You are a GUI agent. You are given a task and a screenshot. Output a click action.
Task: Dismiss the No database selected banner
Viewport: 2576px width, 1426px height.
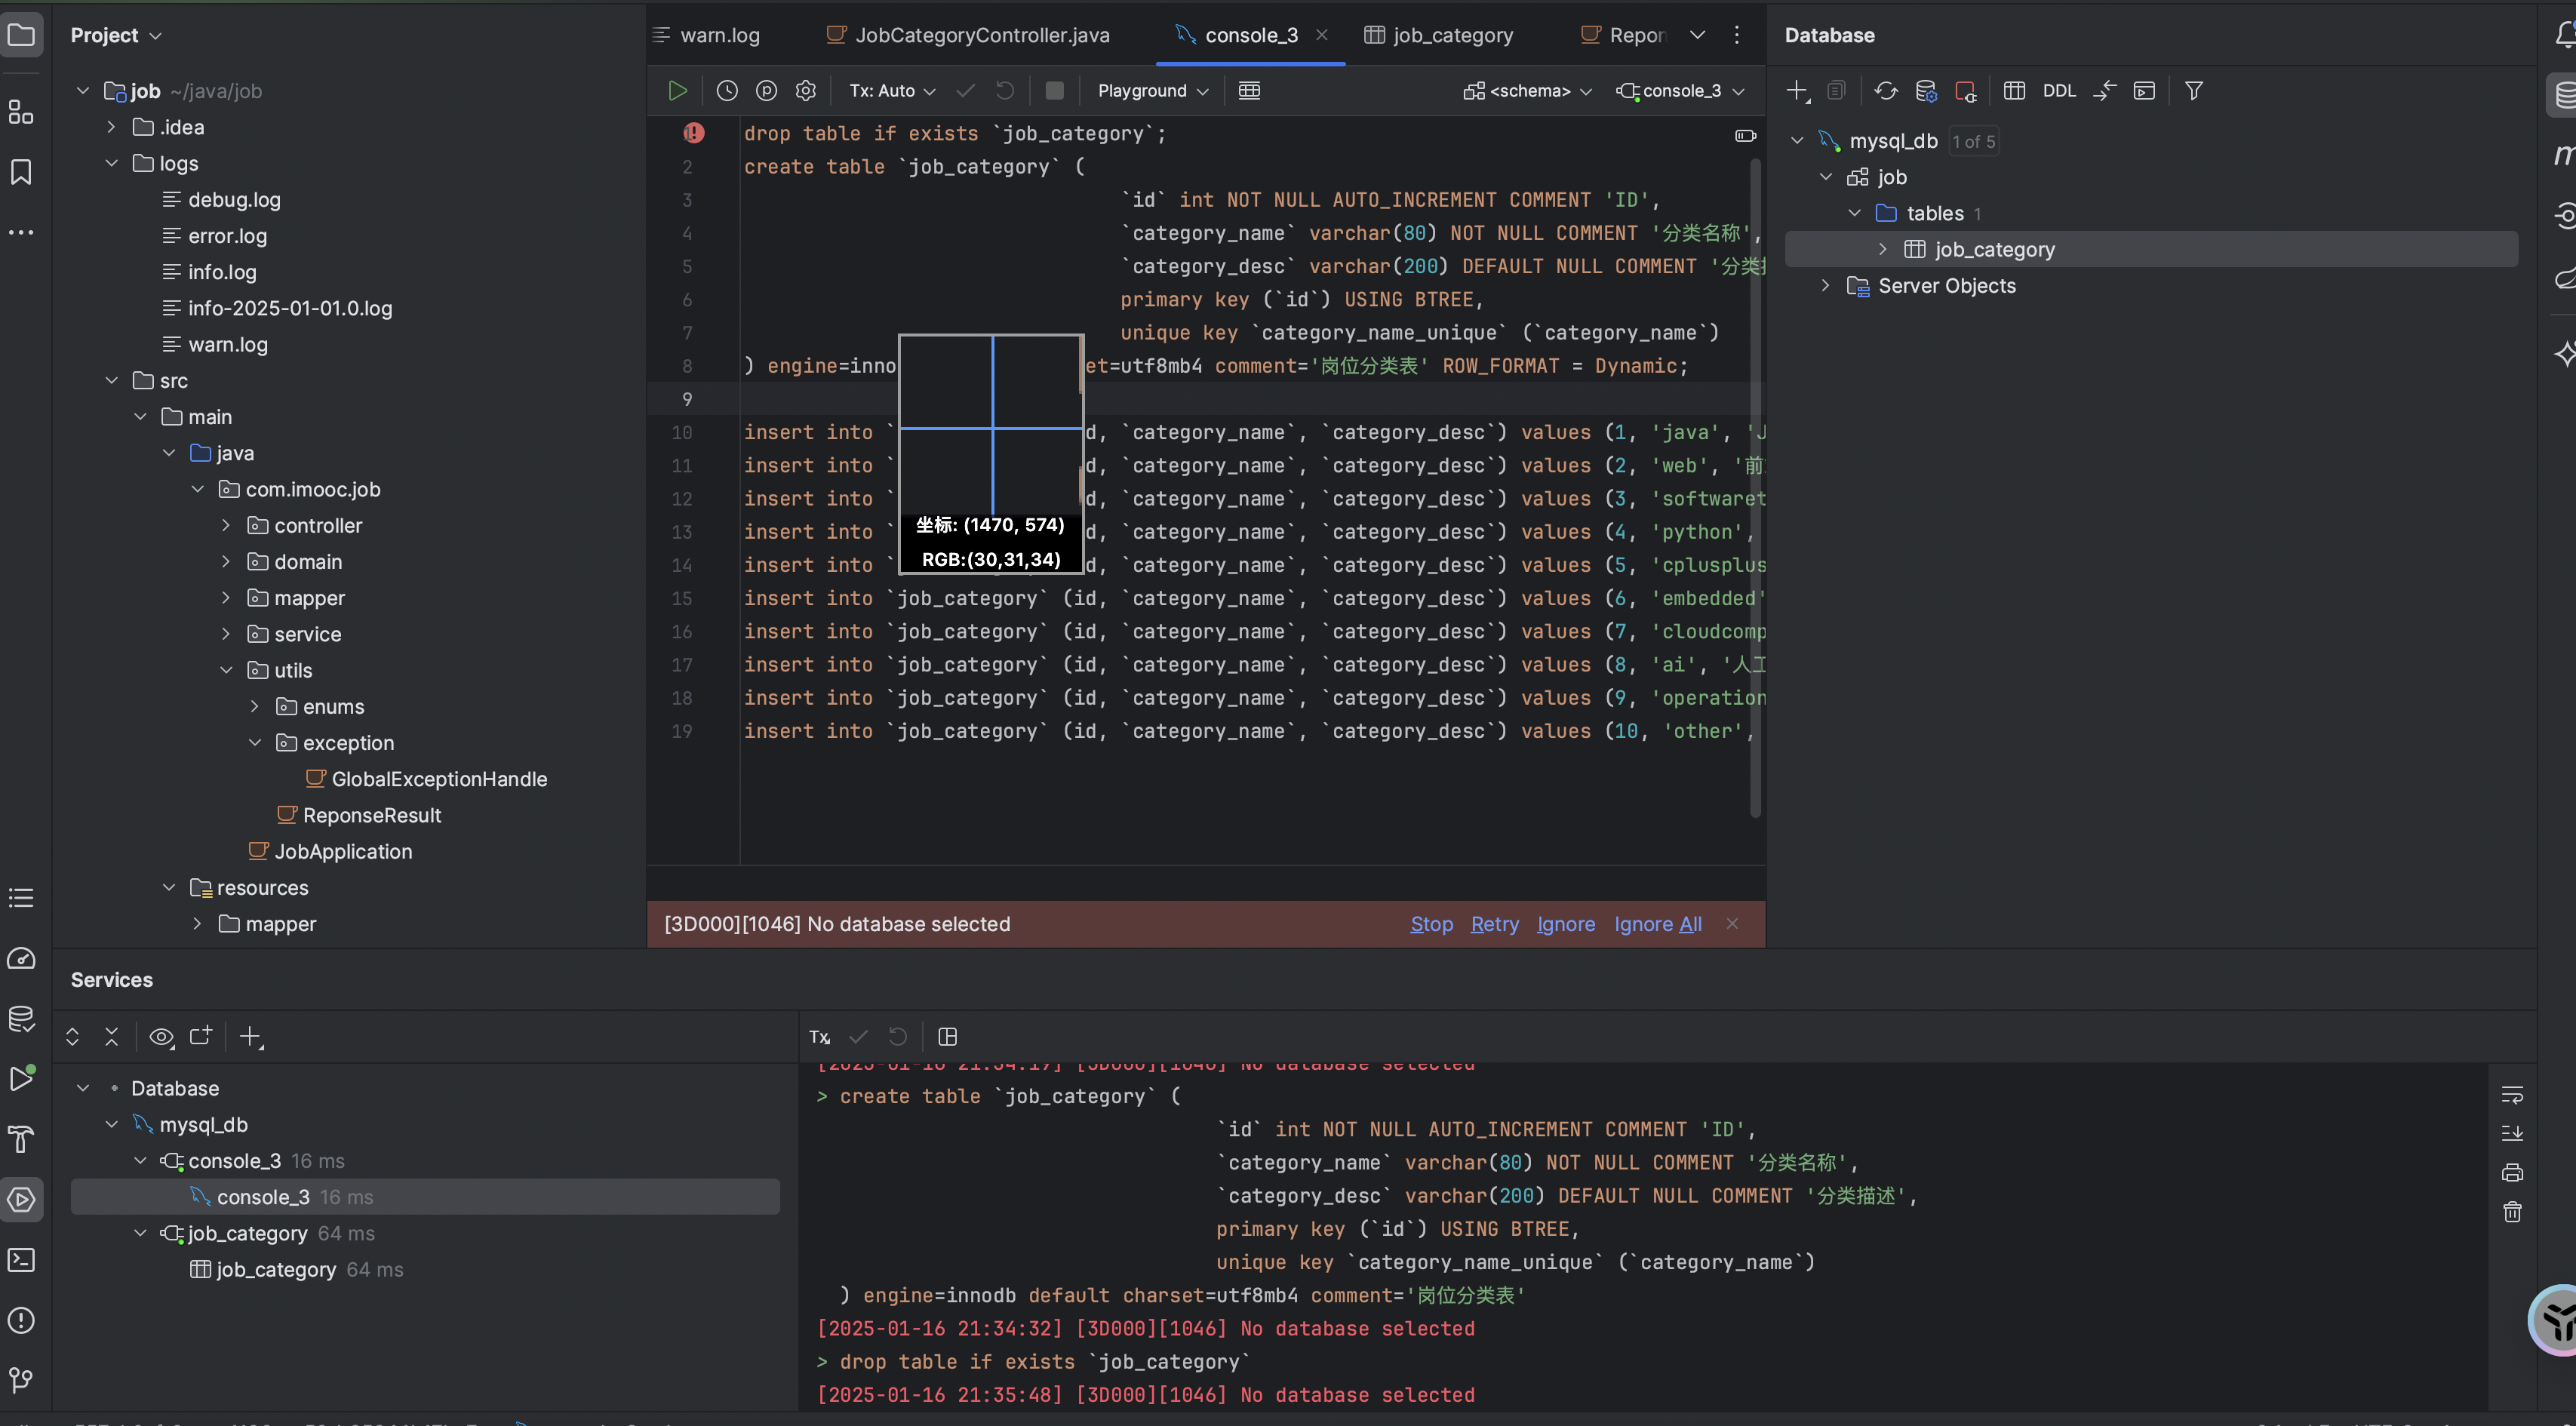(x=1732, y=924)
